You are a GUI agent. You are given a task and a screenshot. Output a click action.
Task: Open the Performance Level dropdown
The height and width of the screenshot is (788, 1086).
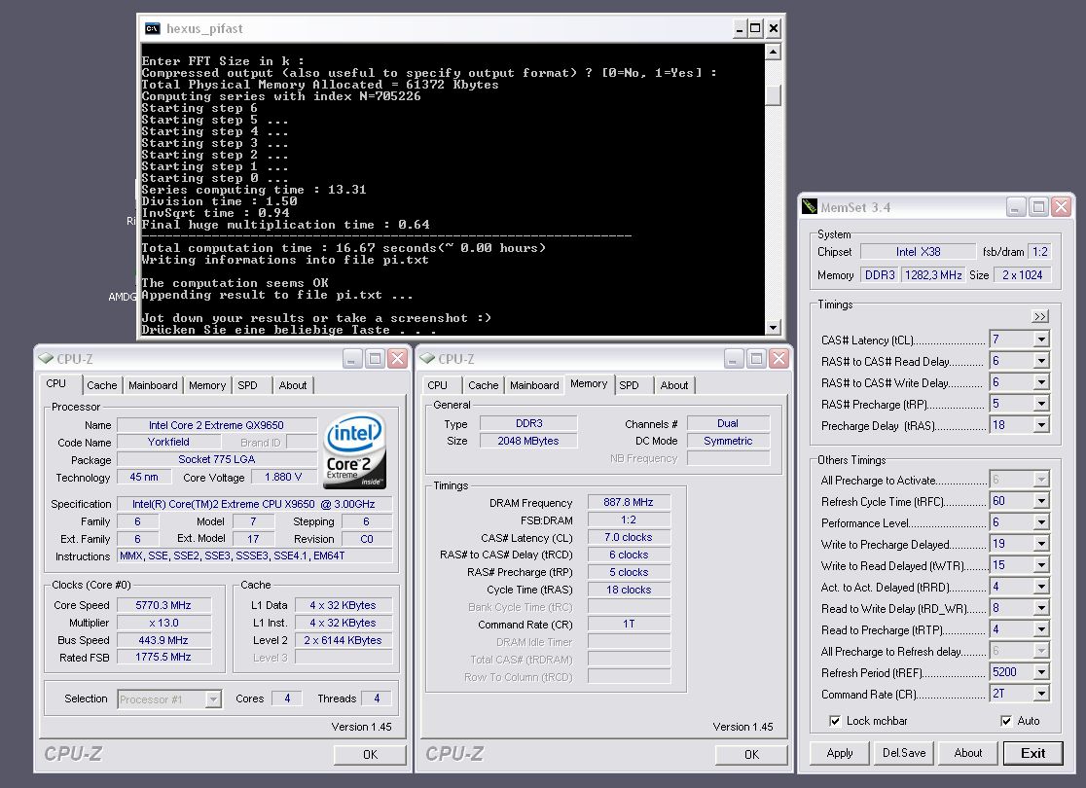point(1041,522)
